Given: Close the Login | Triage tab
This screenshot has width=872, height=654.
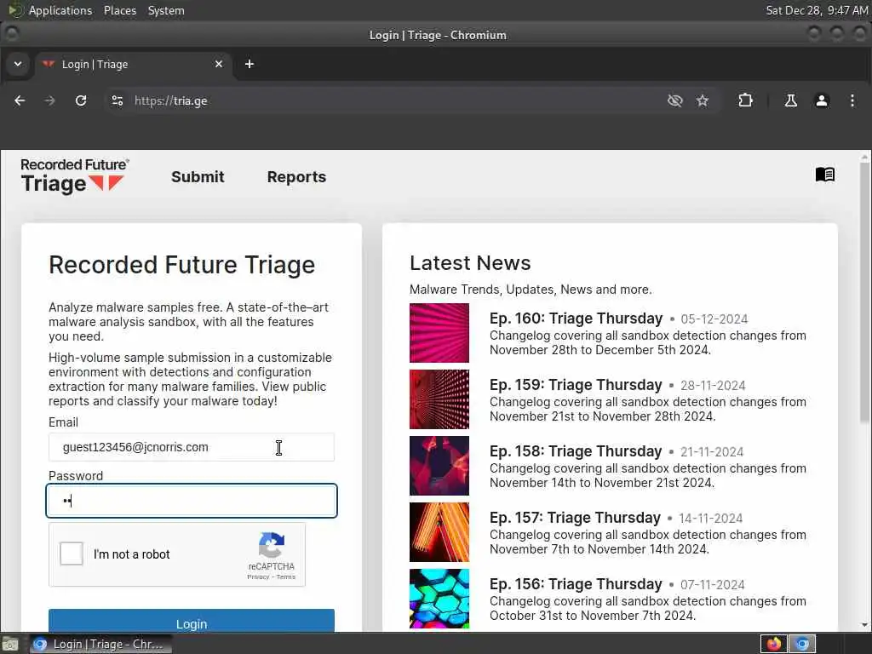Looking at the screenshot, I should point(219,65).
